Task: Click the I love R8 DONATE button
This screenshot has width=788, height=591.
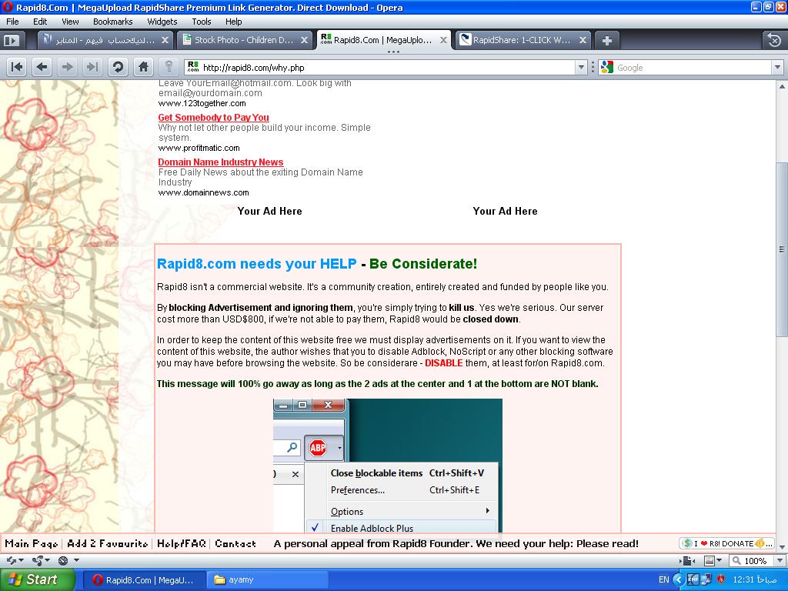Action: point(726,543)
